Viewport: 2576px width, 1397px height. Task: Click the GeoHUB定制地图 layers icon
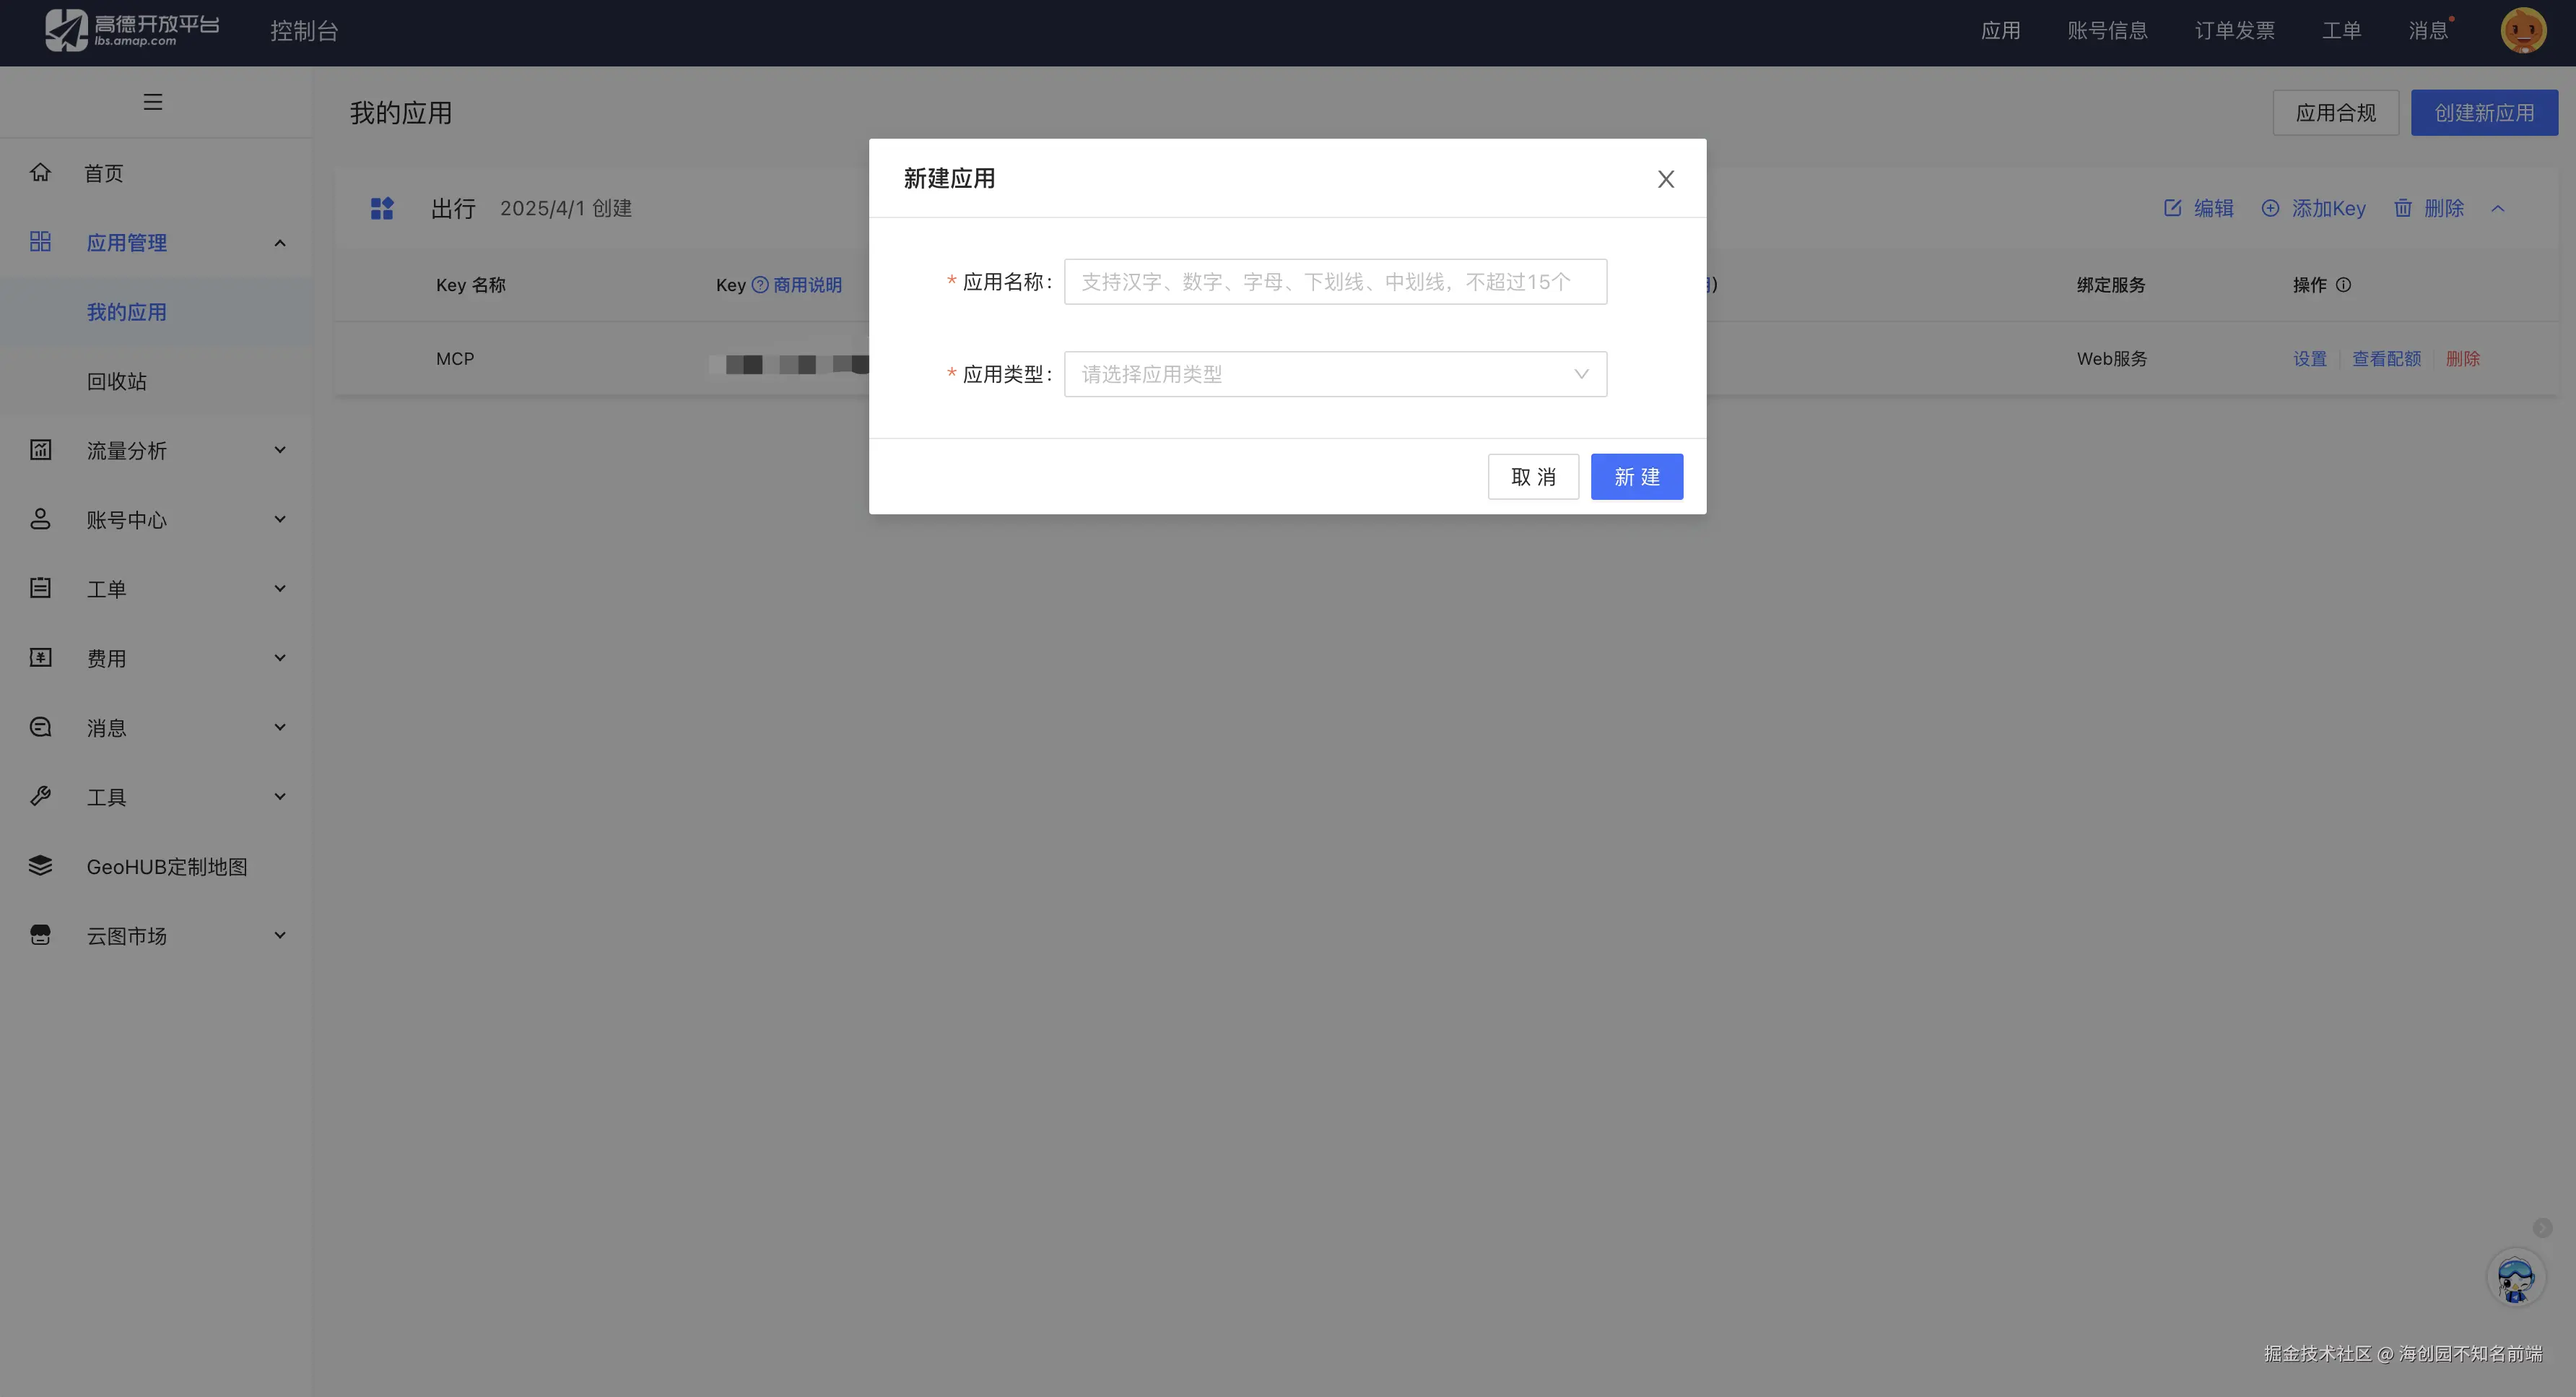click(40, 865)
